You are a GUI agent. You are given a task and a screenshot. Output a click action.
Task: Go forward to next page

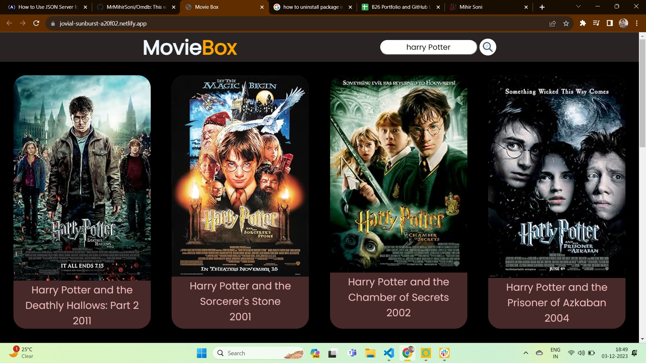23,23
